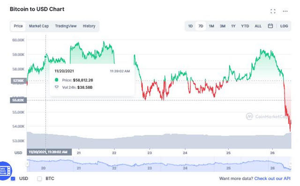
Task: Open fullscreen chart view icon
Action: pos(273,11)
